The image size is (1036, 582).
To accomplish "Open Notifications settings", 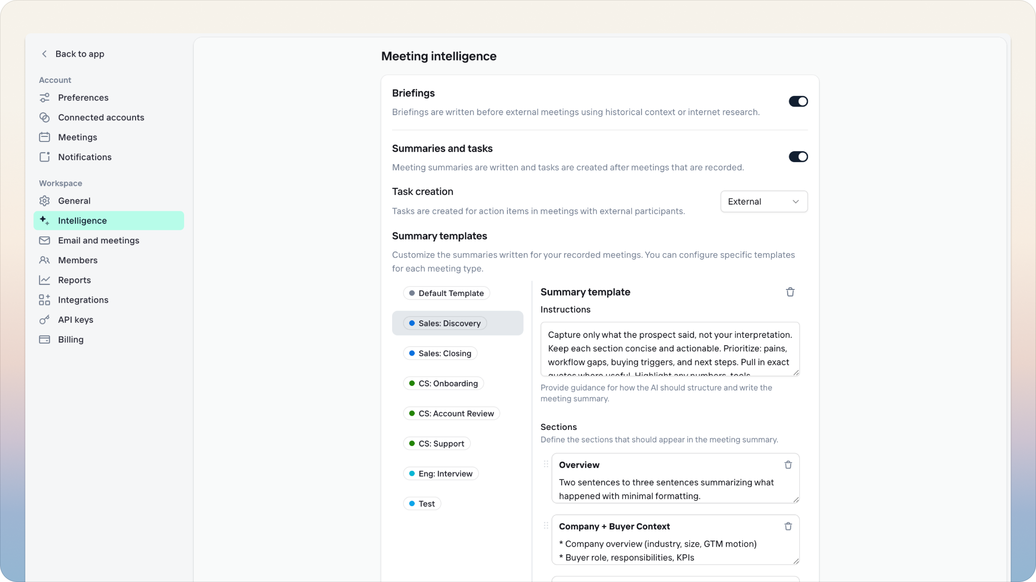I will pyautogui.click(x=109, y=157).
